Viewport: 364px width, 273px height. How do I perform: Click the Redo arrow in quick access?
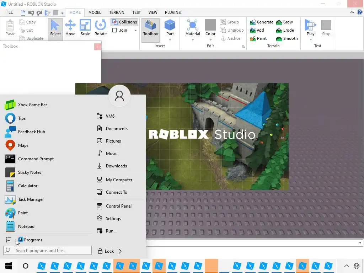(39, 12)
